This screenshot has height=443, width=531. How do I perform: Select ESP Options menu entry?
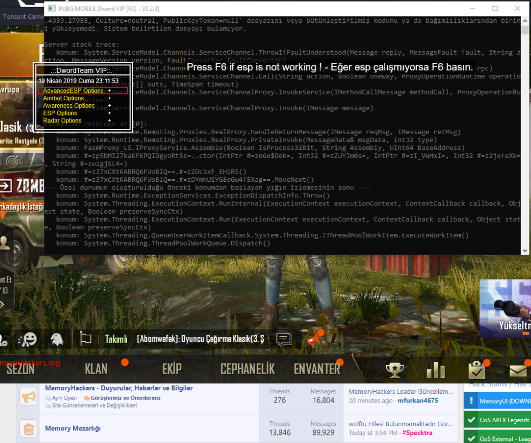click(x=60, y=113)
